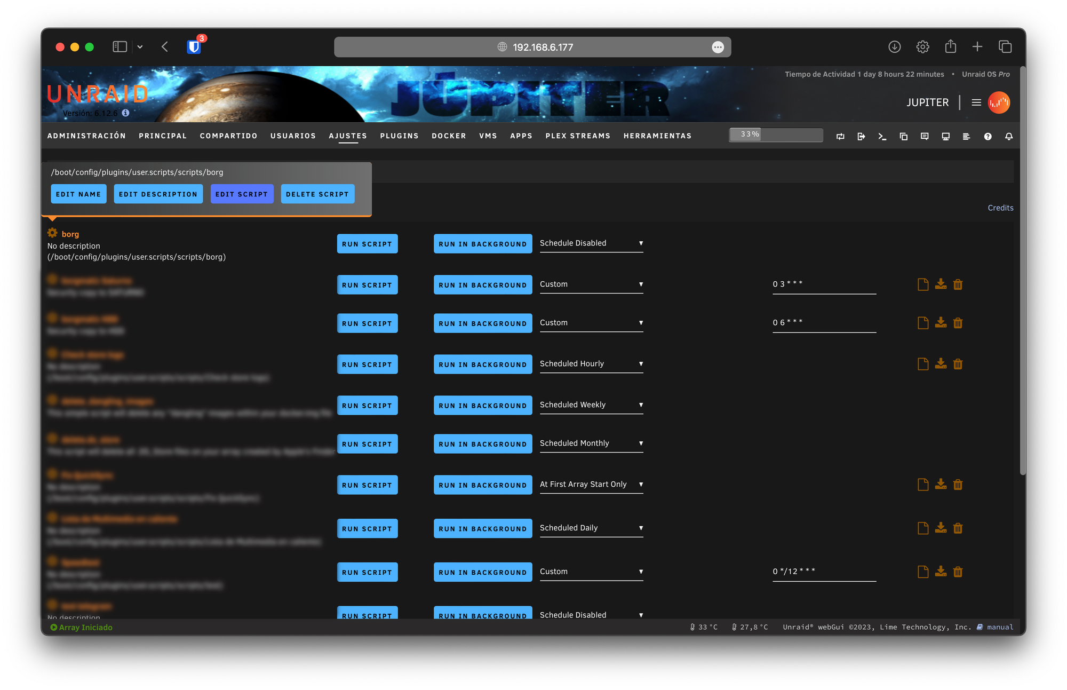Open Safari settings gear icon
Image resolution: width=1067 pixels, height=690 pixels.
coord(922,47)
